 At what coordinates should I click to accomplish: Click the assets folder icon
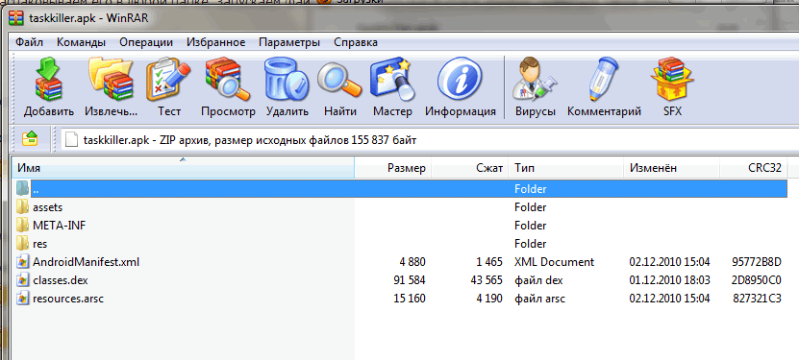22,207
